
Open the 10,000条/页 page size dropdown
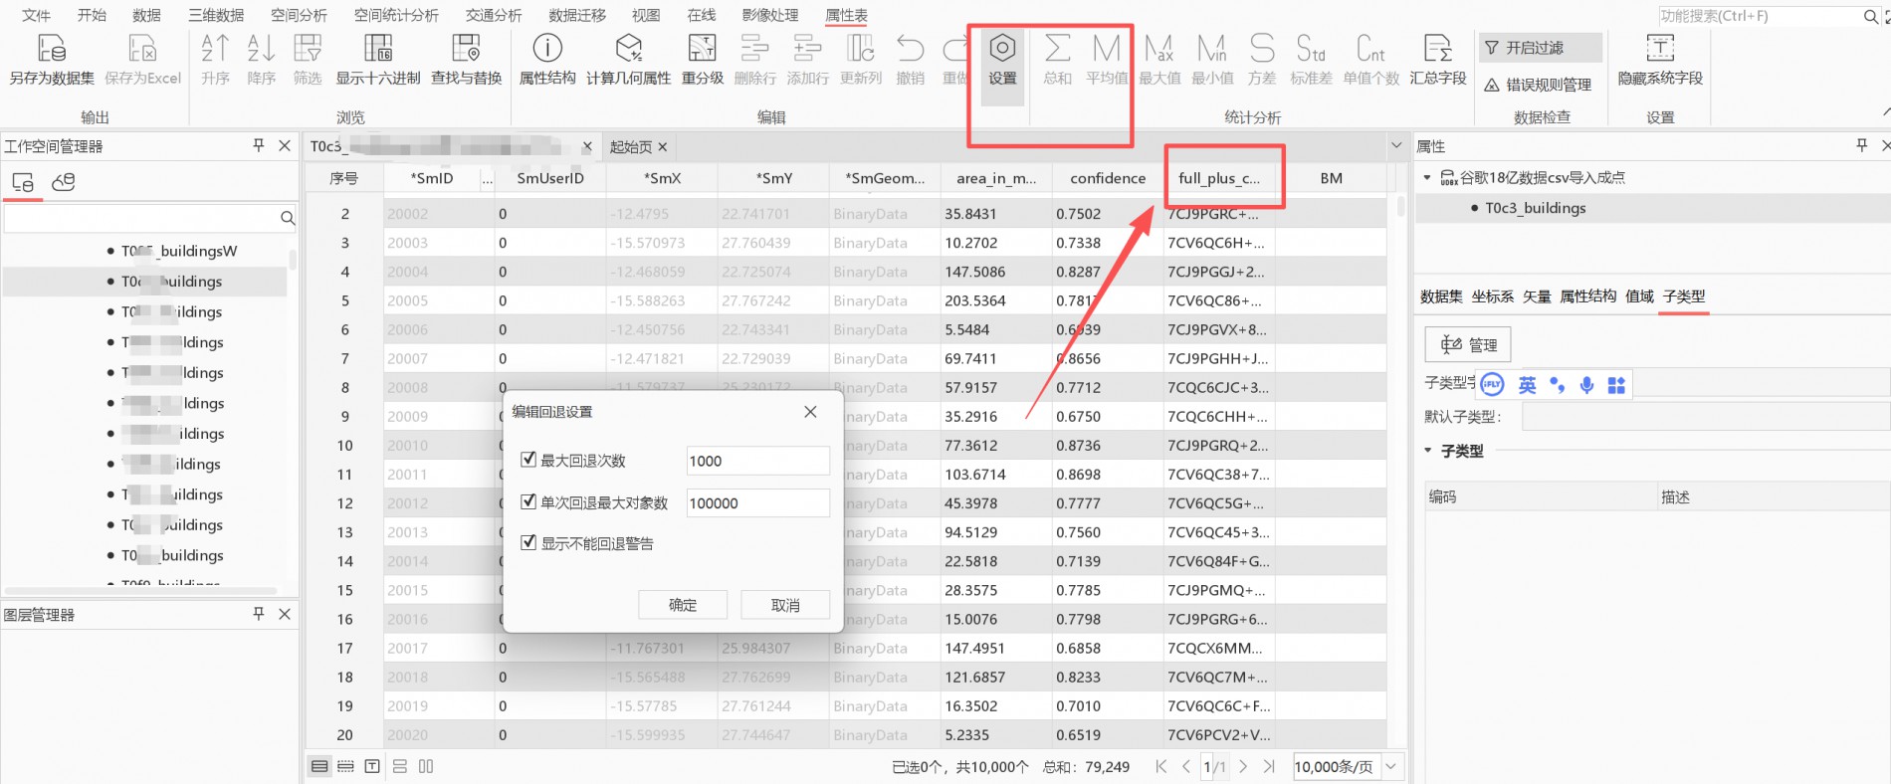1390,766
